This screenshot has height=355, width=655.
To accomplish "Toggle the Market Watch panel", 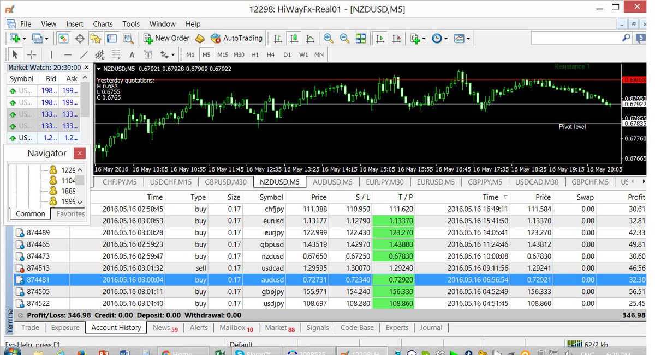I will pos(63,38).
